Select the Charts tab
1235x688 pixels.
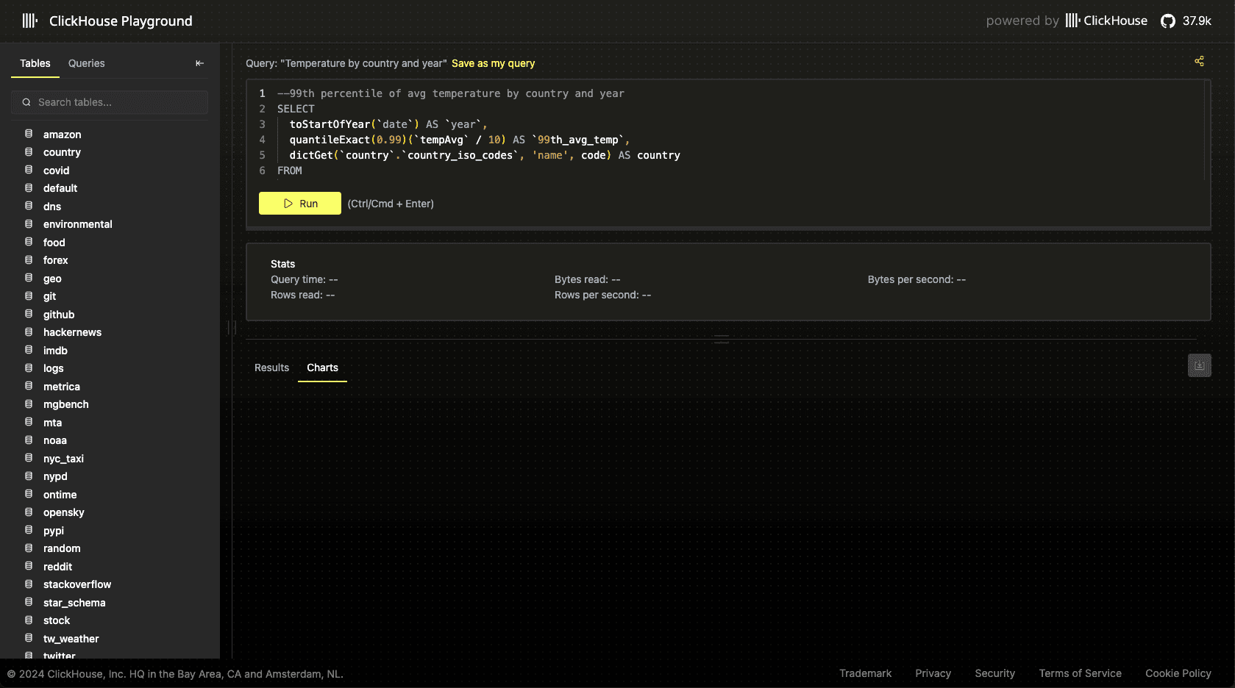coord(322,368)
